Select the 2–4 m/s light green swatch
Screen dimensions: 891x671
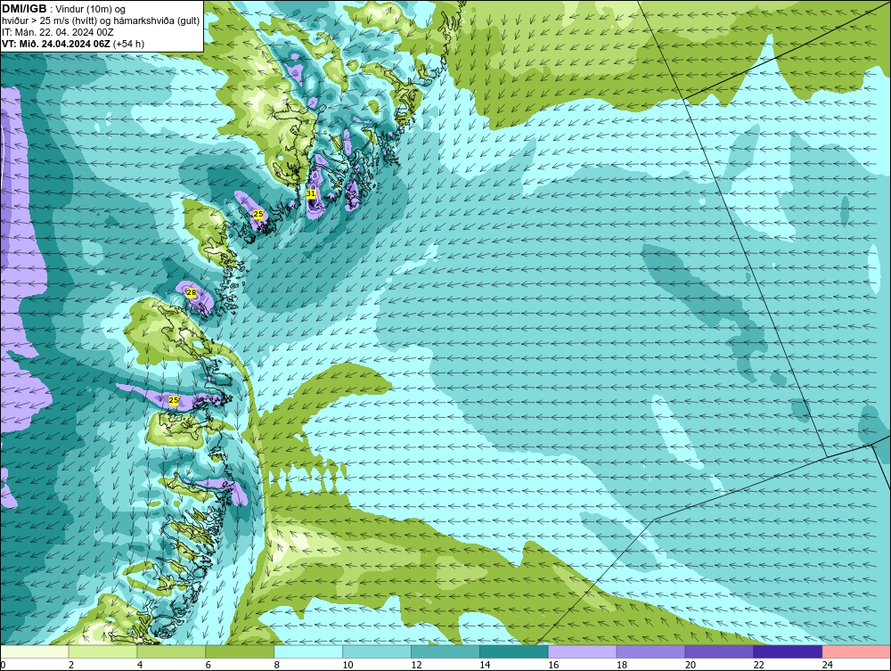[102, 651]
